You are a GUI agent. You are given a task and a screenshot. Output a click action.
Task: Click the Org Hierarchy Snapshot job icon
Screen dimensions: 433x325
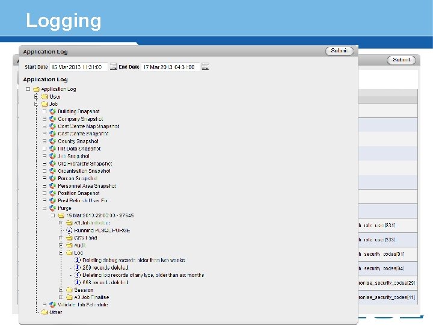52,164
